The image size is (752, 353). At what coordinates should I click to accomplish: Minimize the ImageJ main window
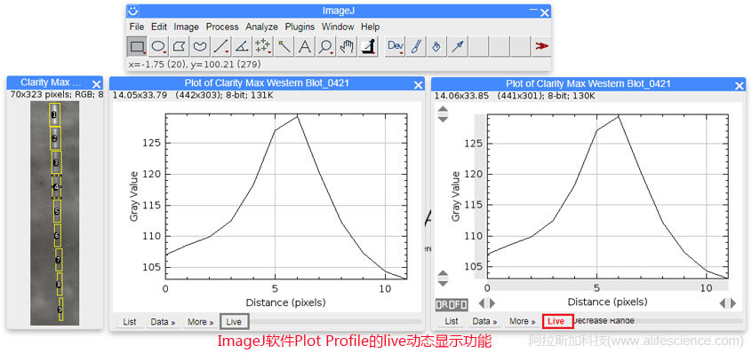click(x=533, y=9)
